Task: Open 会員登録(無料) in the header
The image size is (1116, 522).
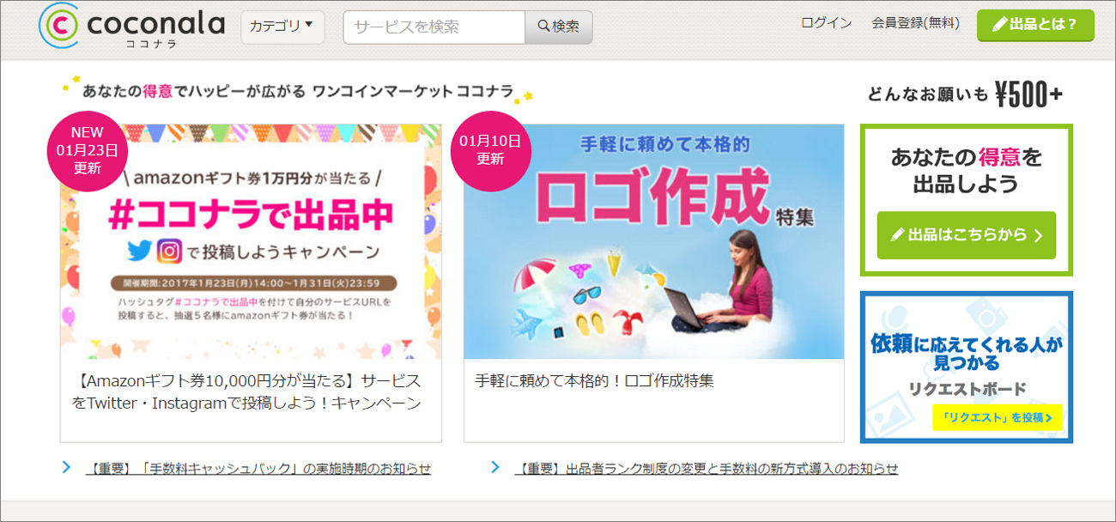Action: click(x=915, y=23)
